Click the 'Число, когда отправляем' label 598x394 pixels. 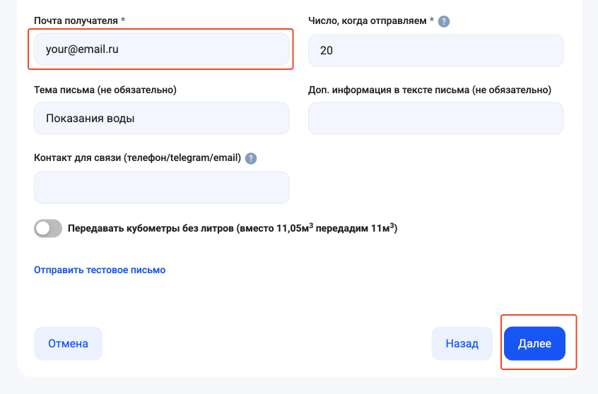coord(368,21)
